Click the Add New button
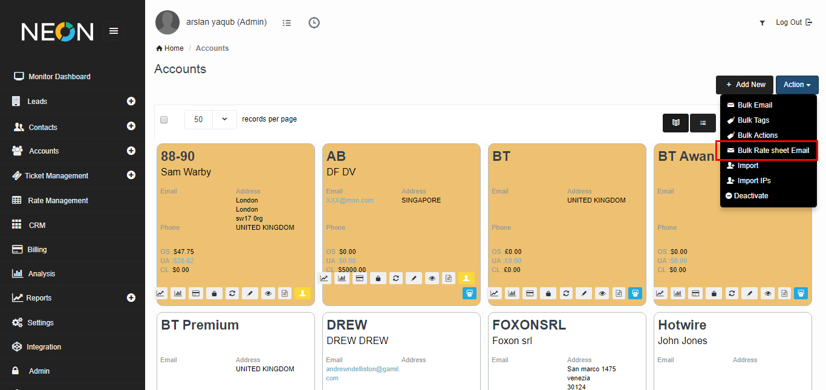Viewport: 826px width, 390px height. pos(744,85)
